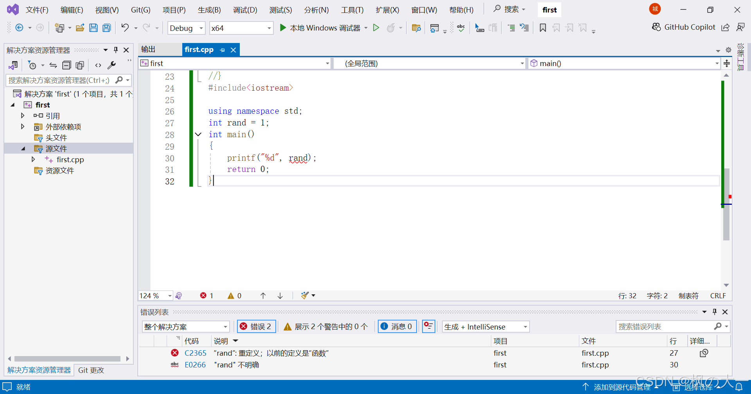Go to the next error arrow
The width and height of the screenshot is (751, 394).
pyautogui.click(x=280, y=296)
